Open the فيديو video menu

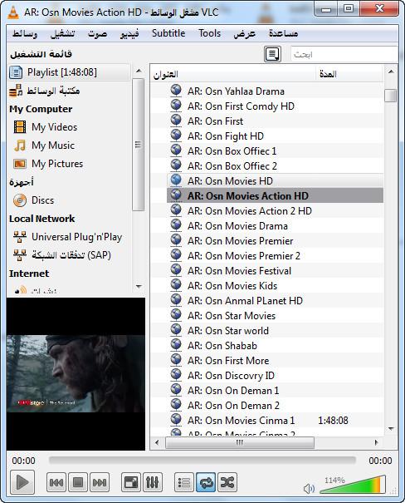click(x=129, y=33)
